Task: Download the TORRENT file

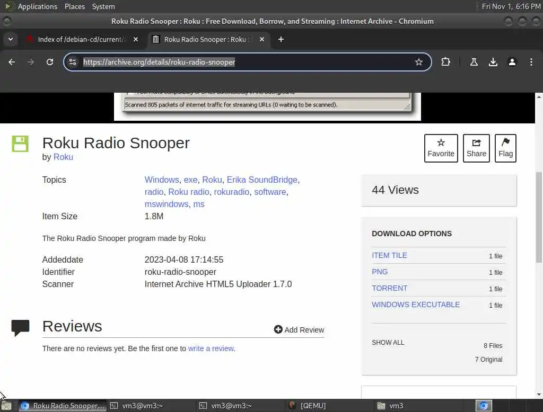Action: click(x=389, y=288)
